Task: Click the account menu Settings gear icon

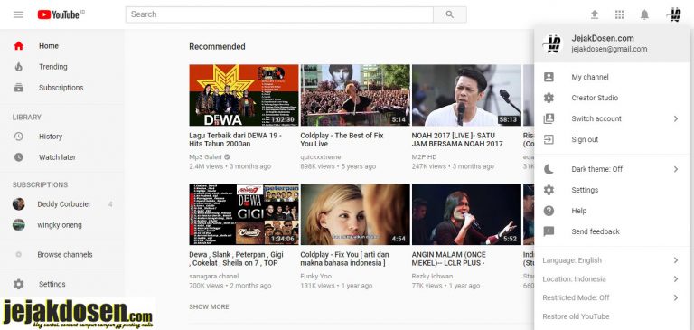Action: tap(549, 190)
